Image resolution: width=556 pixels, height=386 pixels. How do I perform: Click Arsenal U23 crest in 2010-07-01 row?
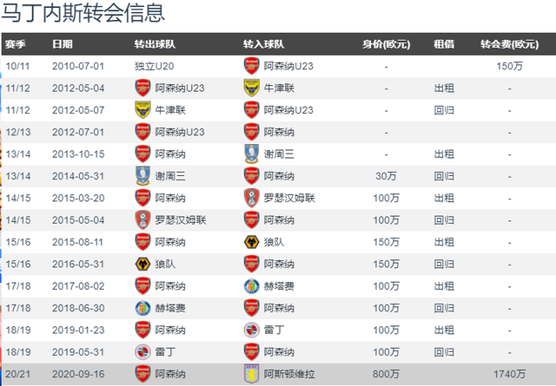pyautogui.click(x=251, y=66)
